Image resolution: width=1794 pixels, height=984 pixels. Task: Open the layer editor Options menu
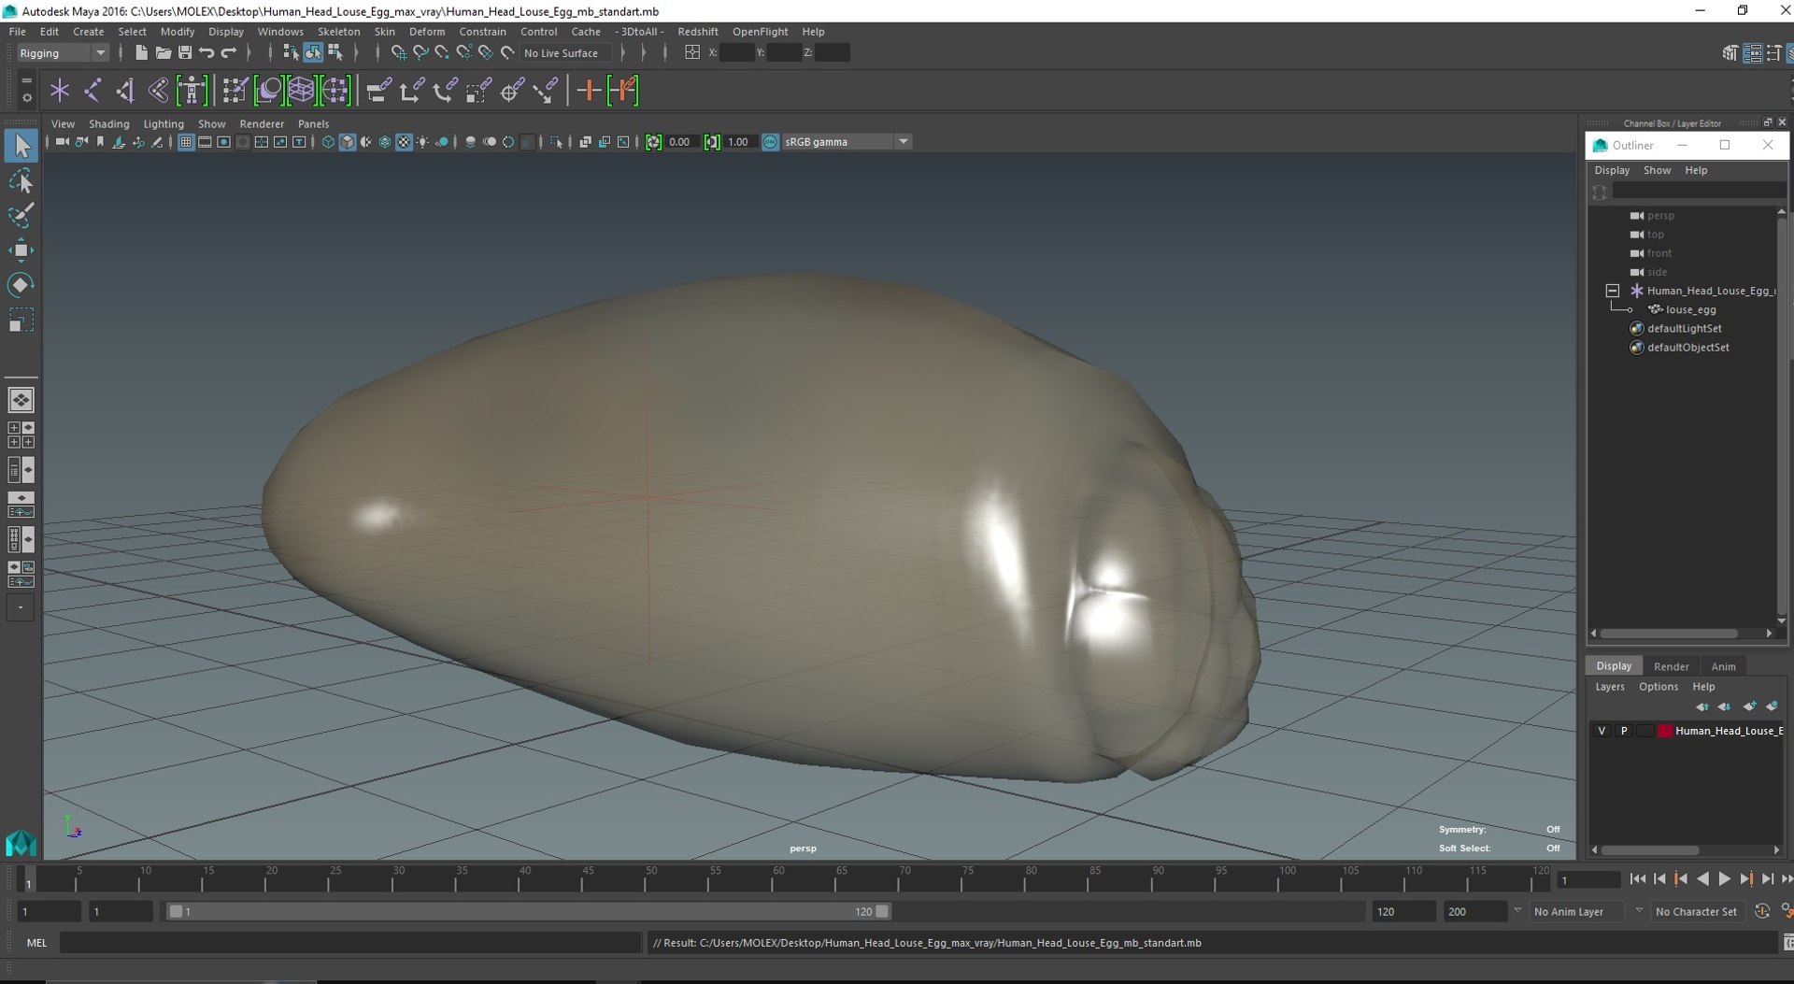click(1659, 687)
